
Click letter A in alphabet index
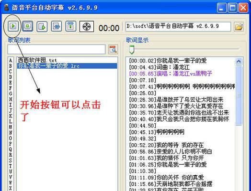[x=11, y=60]
